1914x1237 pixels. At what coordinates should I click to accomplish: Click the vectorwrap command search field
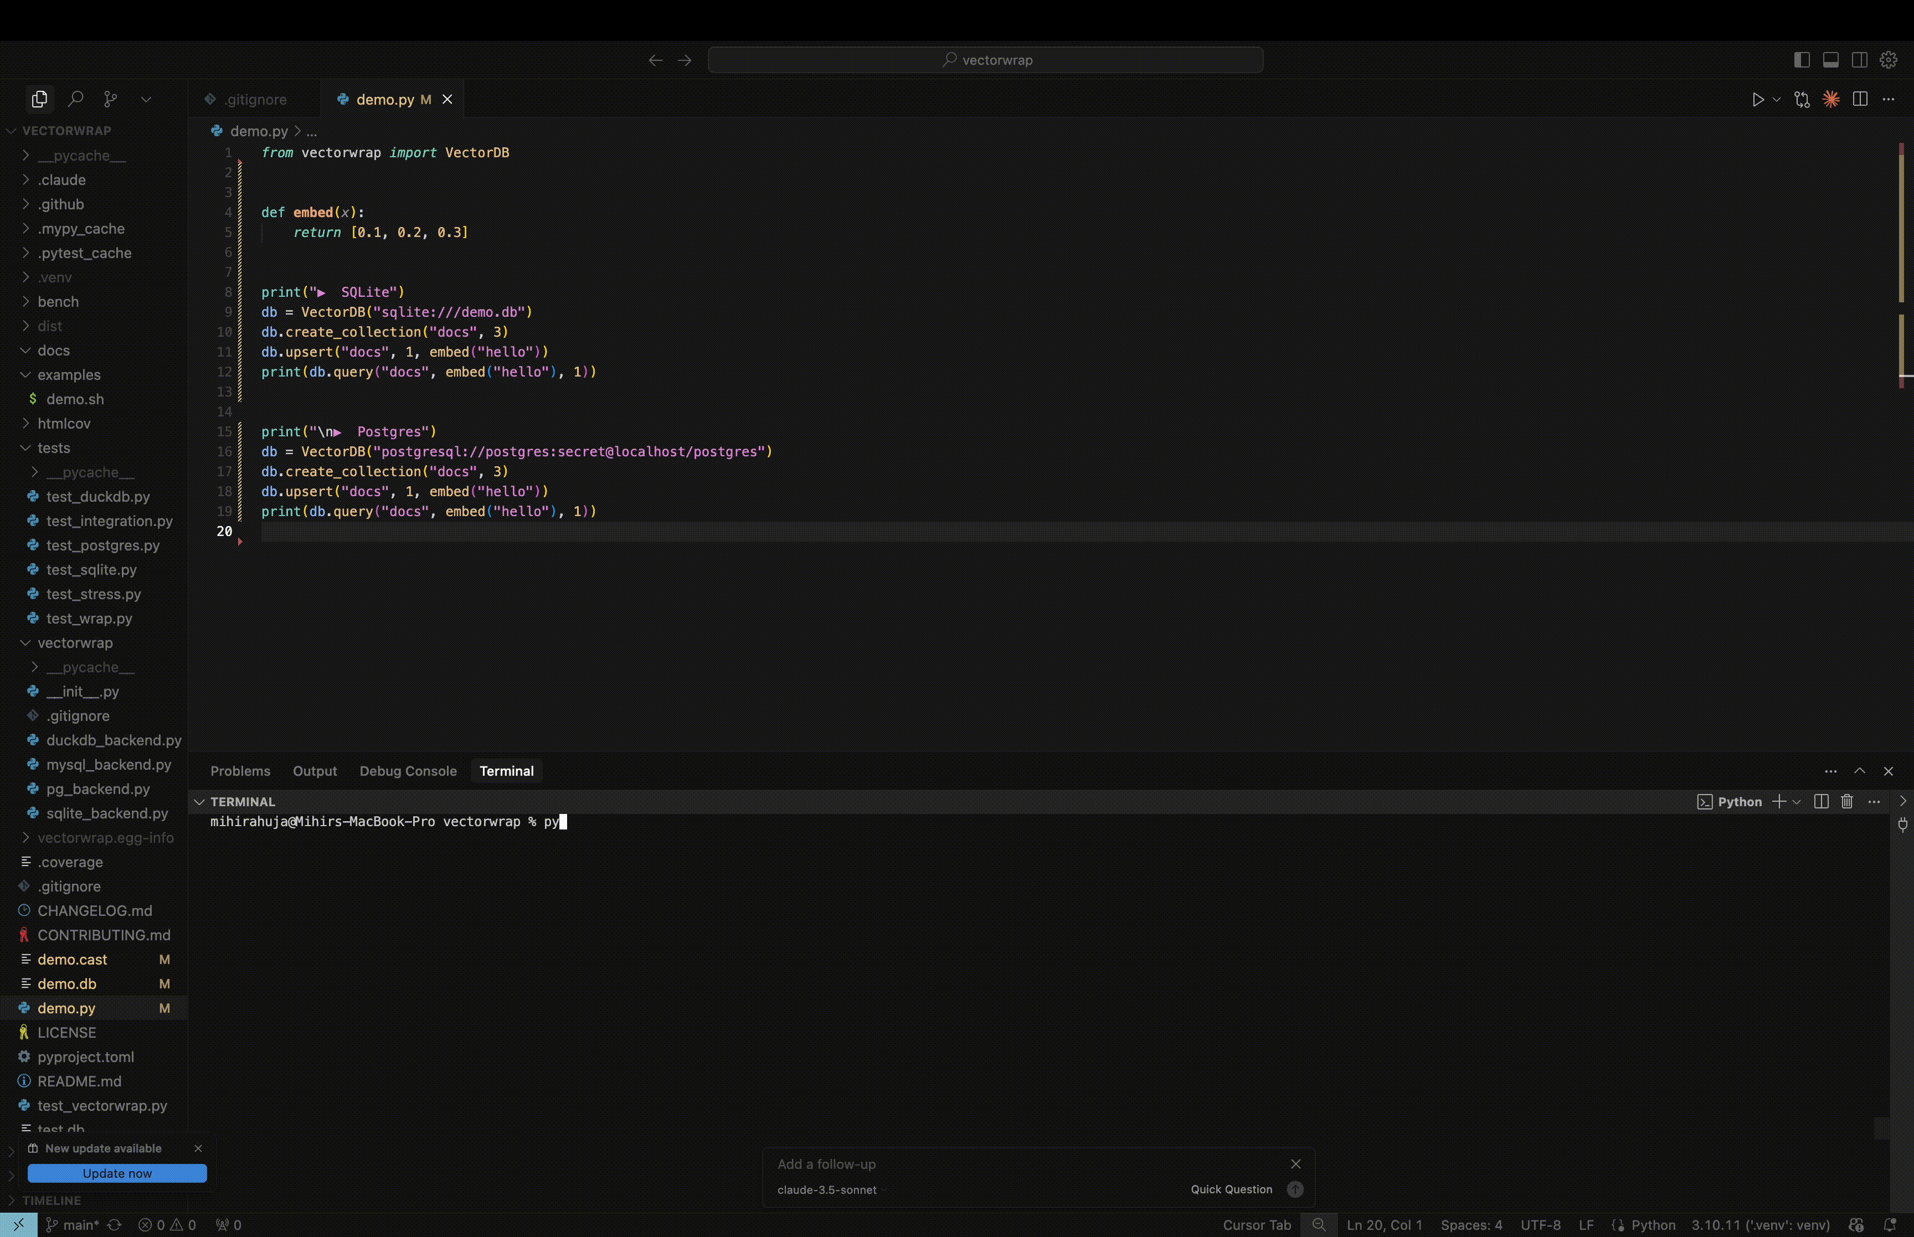click(985, 60)
